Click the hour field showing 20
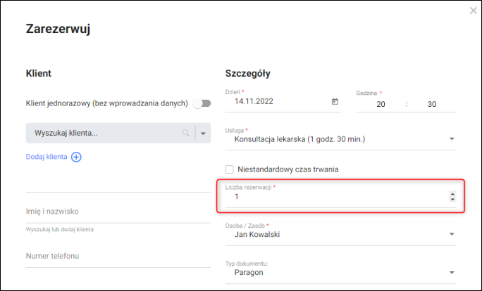Screen dimensions: 482x291 coord(381,104)
